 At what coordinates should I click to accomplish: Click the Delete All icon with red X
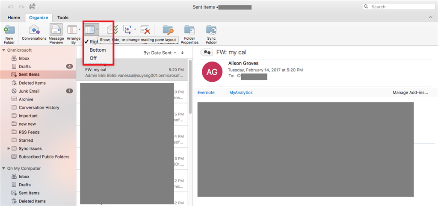pos(145,29)
